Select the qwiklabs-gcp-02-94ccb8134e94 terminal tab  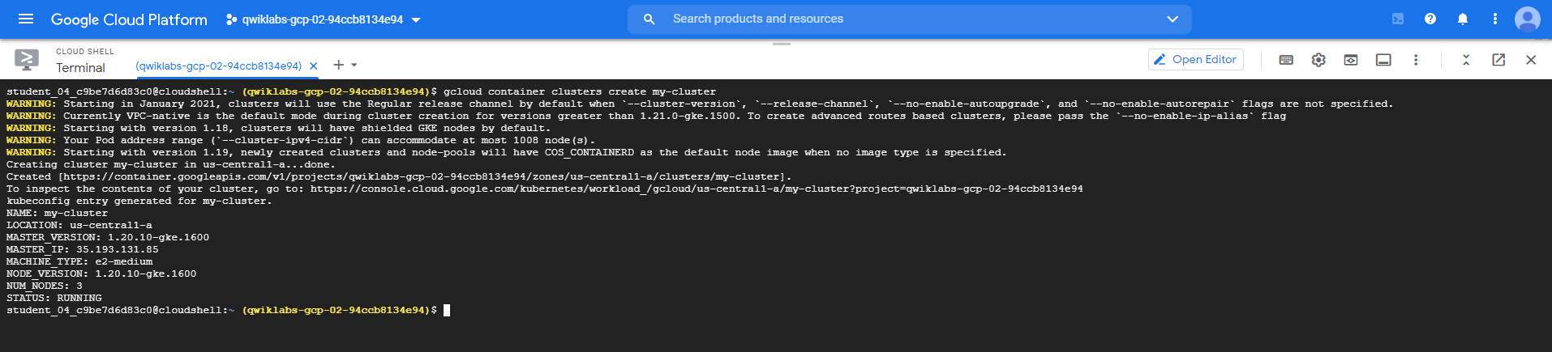click(x=218, y=66)
